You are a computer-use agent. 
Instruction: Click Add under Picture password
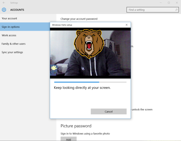click(x=68, y=139)
